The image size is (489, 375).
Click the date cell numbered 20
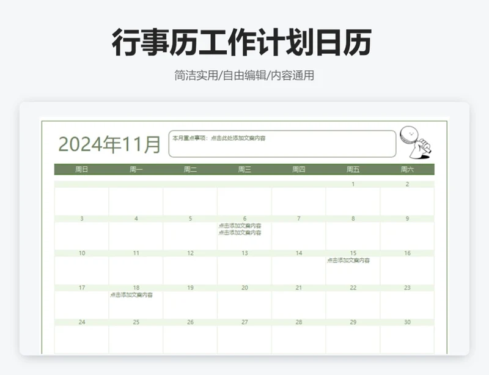(x=244, y=288)
